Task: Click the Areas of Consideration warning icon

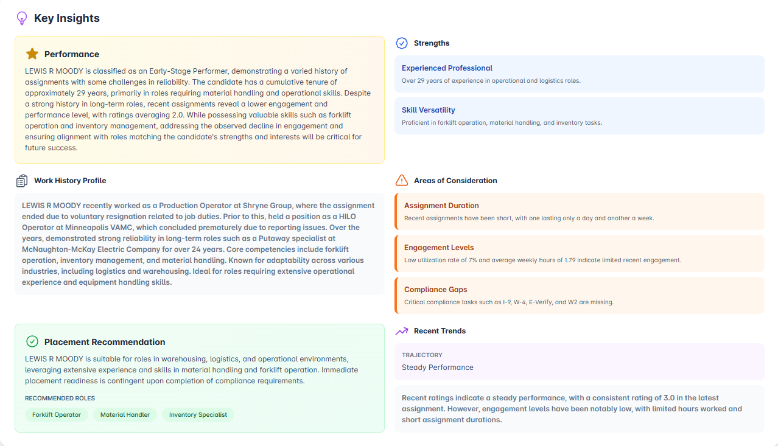Action: tap(402, 181)
